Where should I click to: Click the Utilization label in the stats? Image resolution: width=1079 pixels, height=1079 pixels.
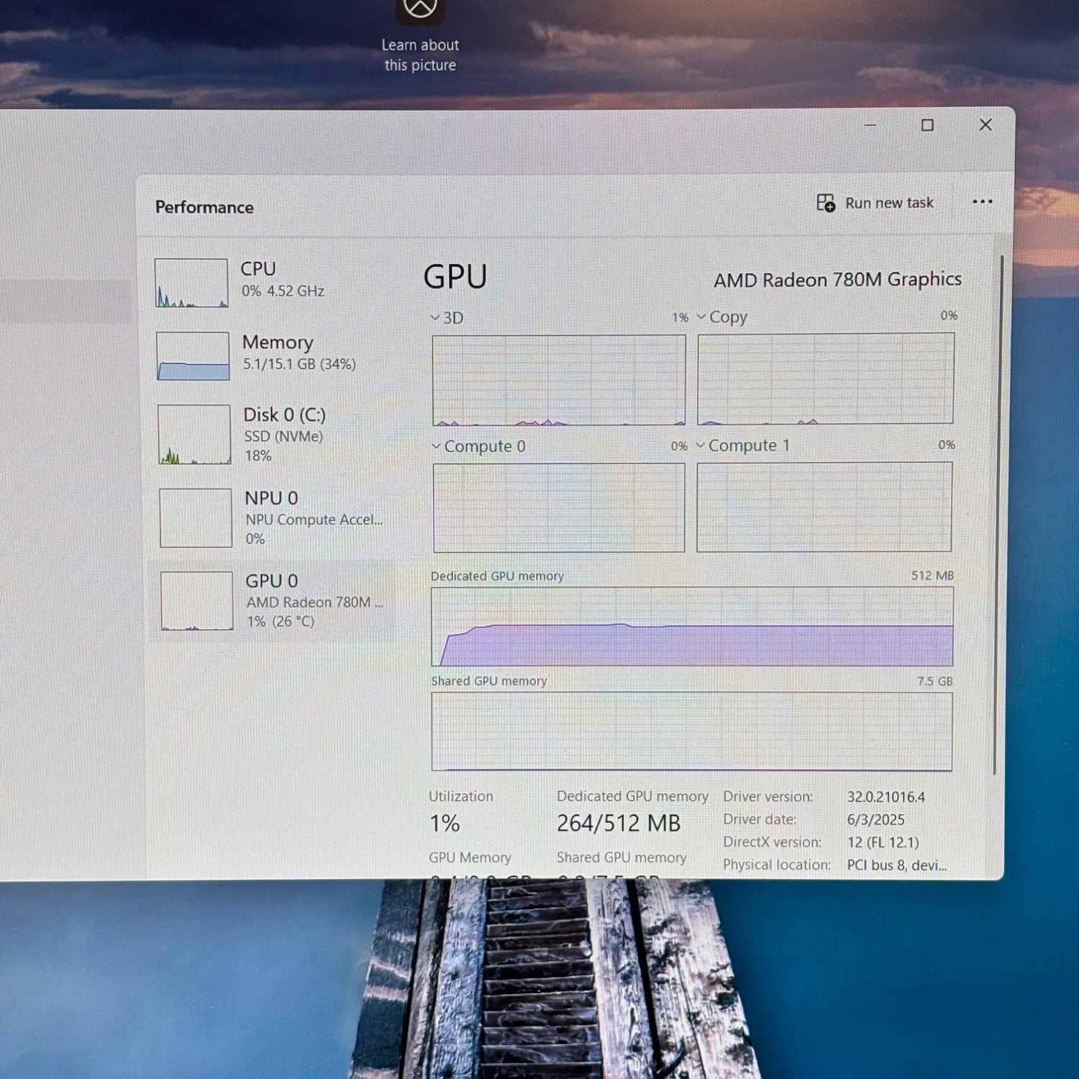[461, 796]
